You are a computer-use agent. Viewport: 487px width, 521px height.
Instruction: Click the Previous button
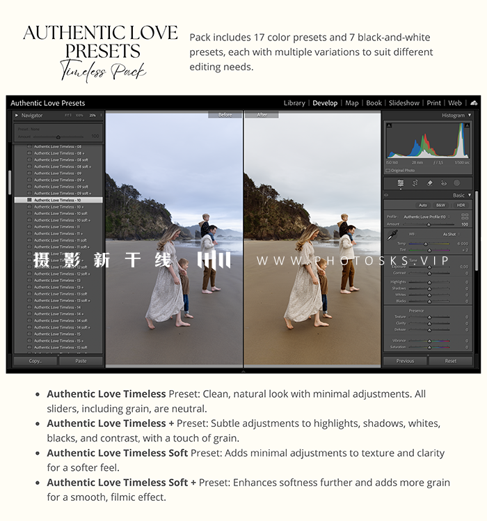pos(405,361)
